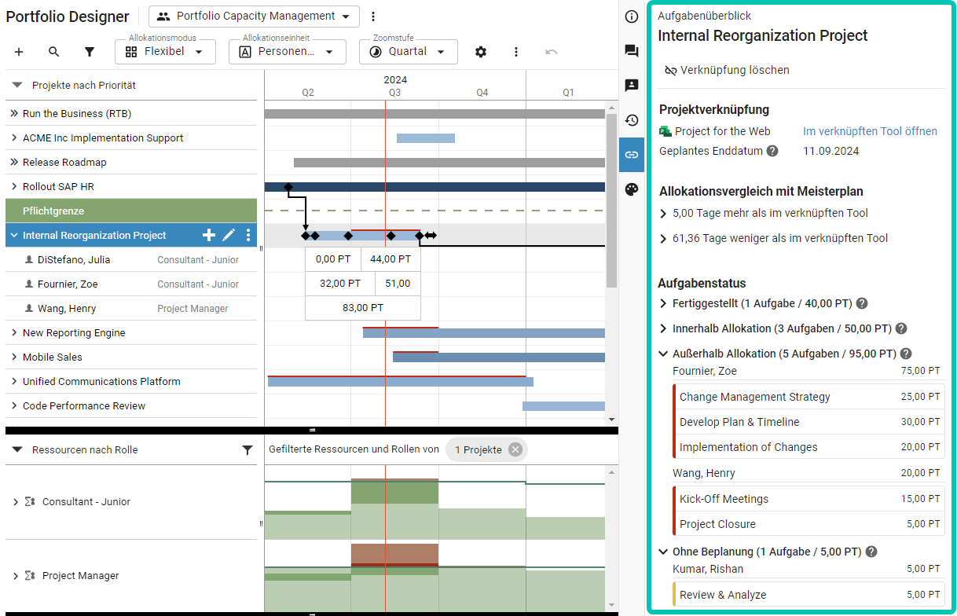957x616 pixels.
Task: Click help icon beside Ohne Beplanung
Action: 871,552
